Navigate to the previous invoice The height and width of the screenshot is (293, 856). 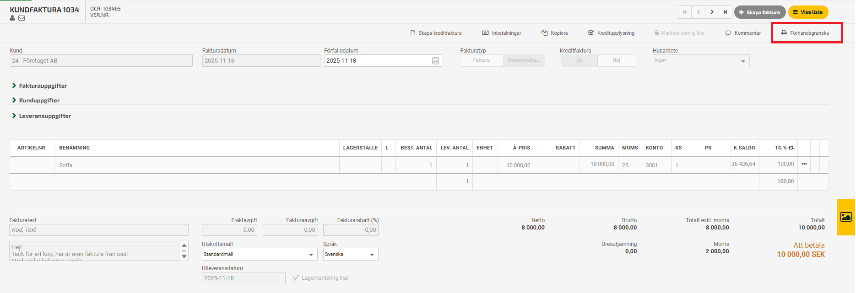(x=699, y=12)
